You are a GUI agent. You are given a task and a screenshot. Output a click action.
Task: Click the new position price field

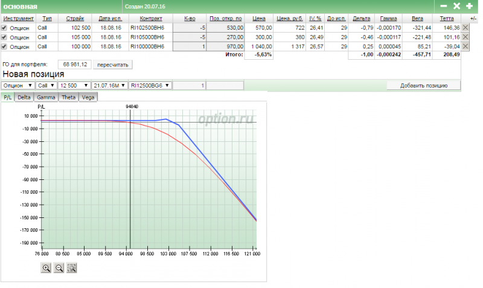225,85
